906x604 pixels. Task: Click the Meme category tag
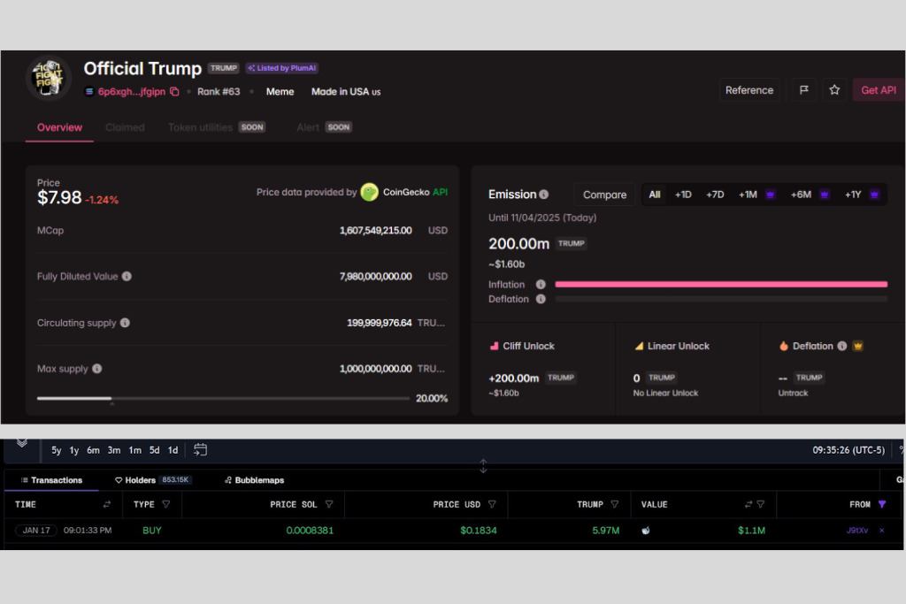click(x=280, y=91)
